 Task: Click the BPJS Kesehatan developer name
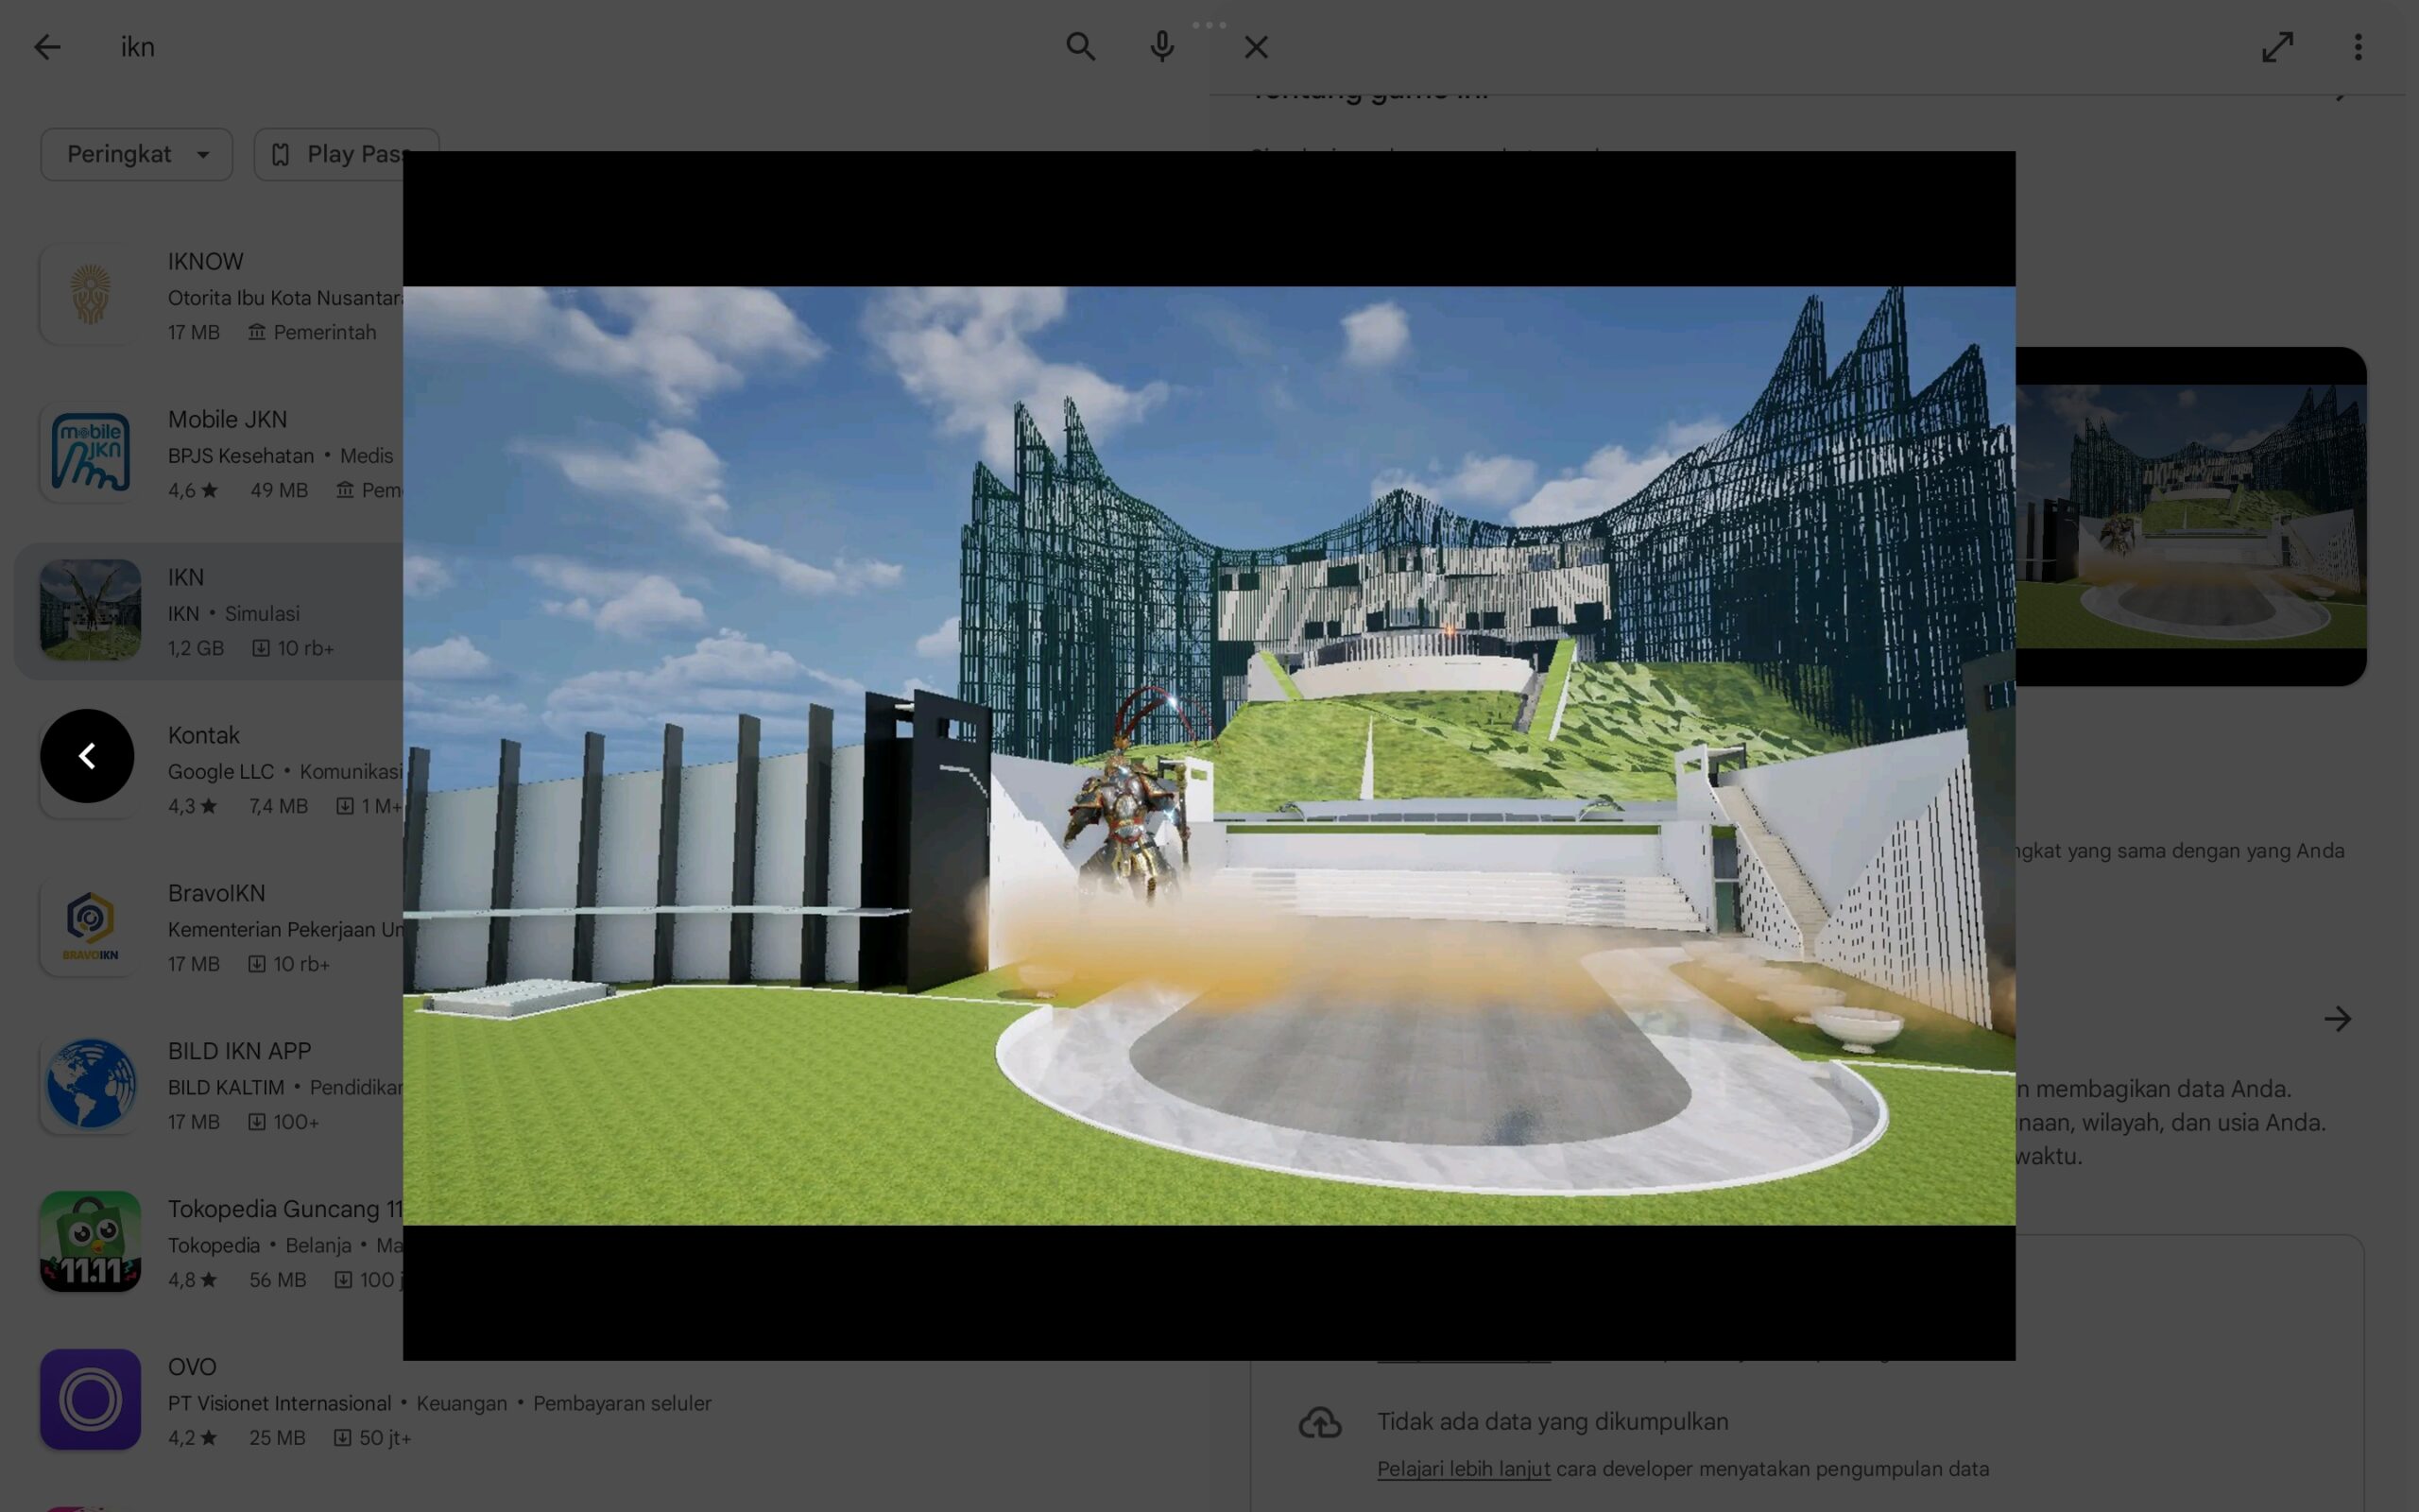pos(241,455)
